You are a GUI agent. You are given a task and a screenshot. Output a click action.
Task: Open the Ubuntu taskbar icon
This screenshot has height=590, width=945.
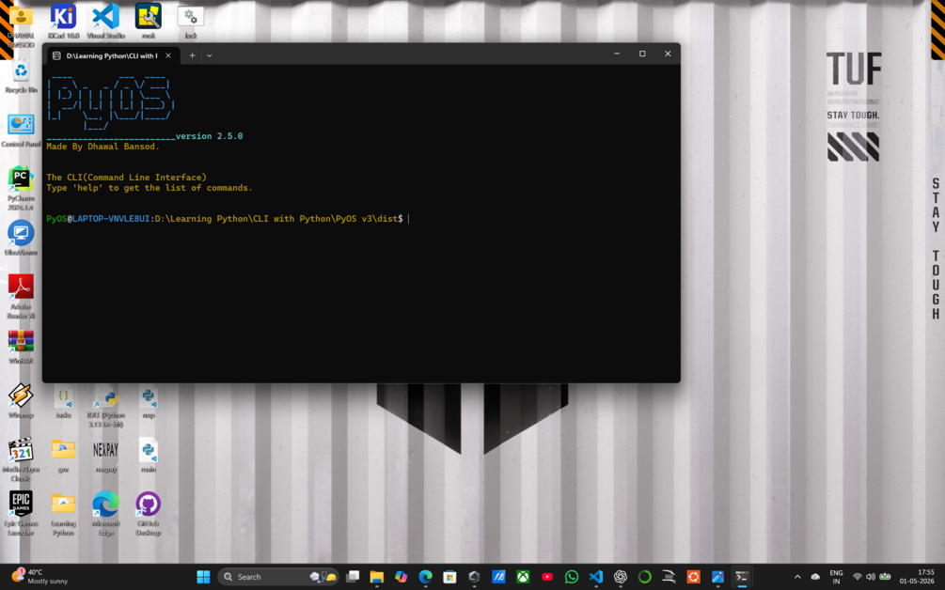pos(693,577)
